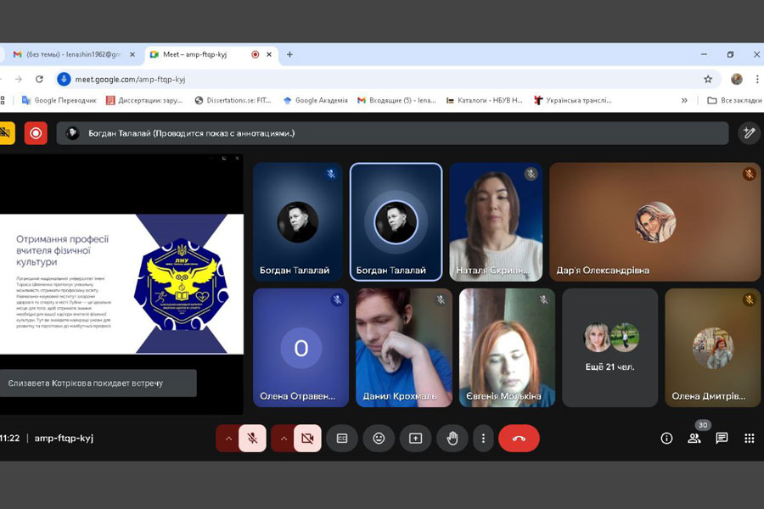This screenshot has height=509, width=764.
Task: Unmute the microphone
Action: (252, 438)
